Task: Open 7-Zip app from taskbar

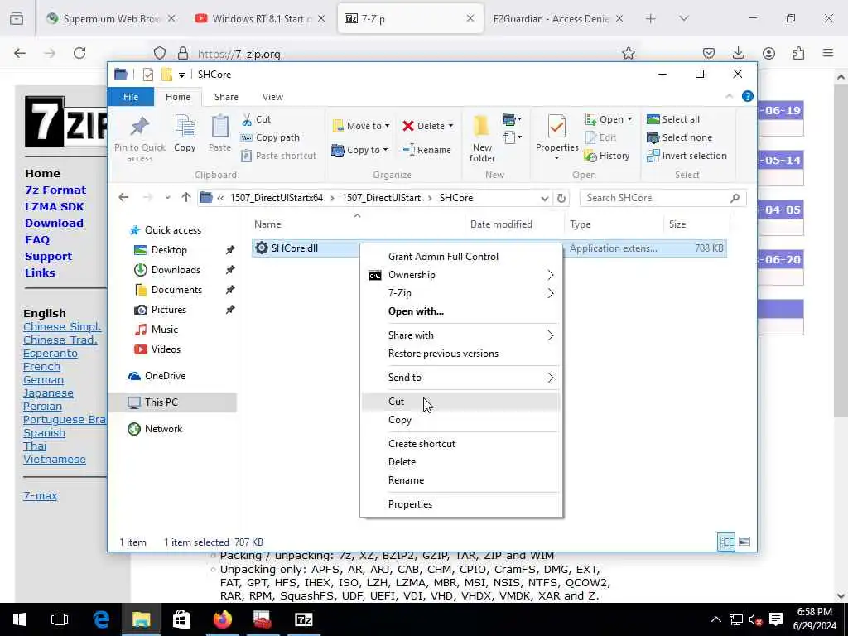Action: point(303,619)
